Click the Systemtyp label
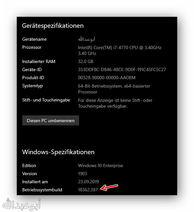 (x=33, y=86)
